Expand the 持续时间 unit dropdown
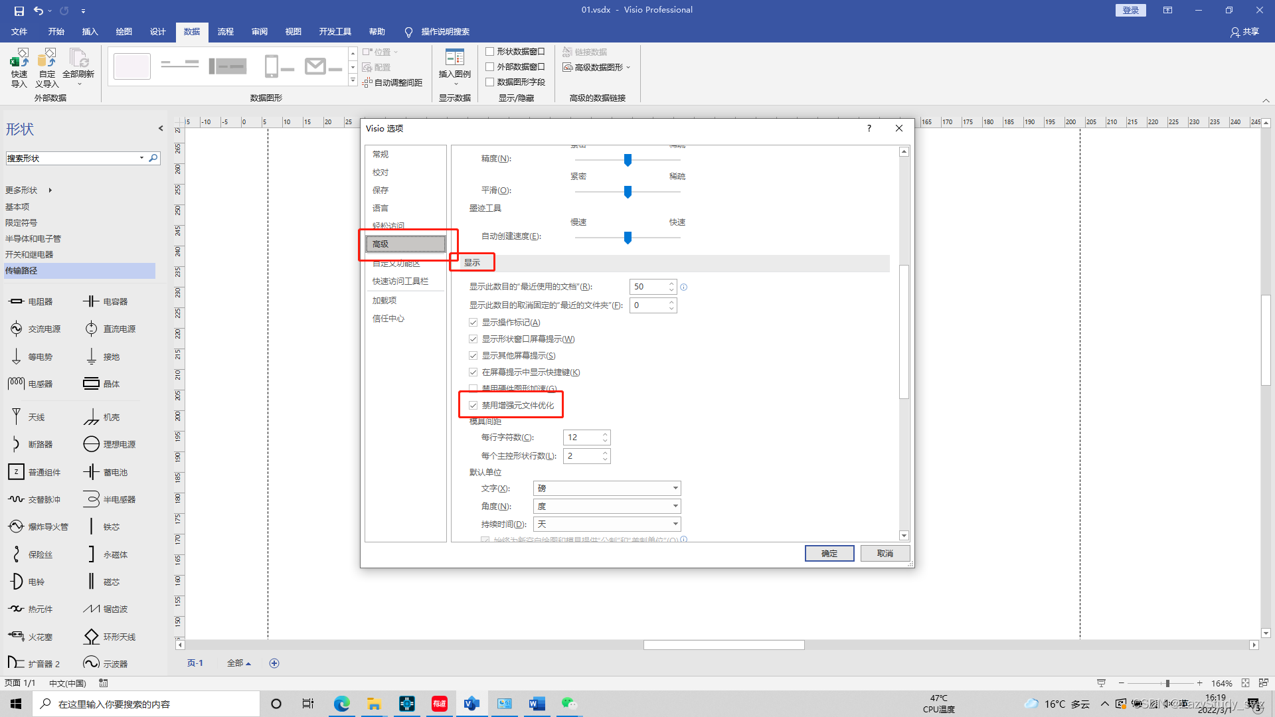The height and width of the screenshot is (717, 1275). (x=675, y=524)
